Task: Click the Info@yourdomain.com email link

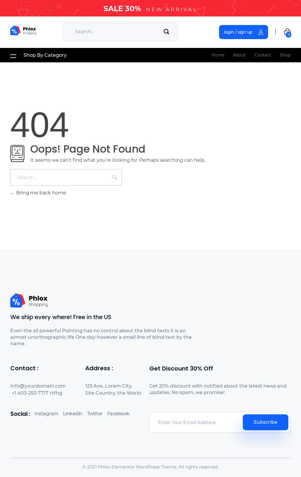Action: [38, 386]
